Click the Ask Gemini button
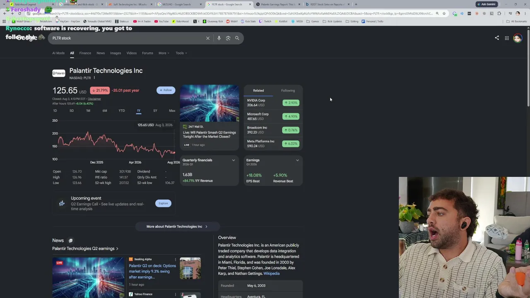The image size is (530, 298). 486,4
